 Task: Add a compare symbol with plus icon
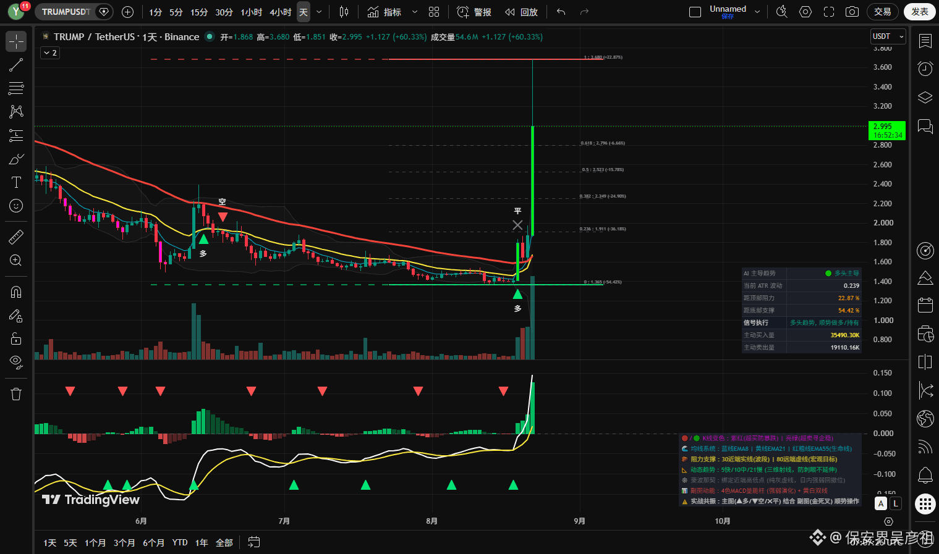(127, 12)
